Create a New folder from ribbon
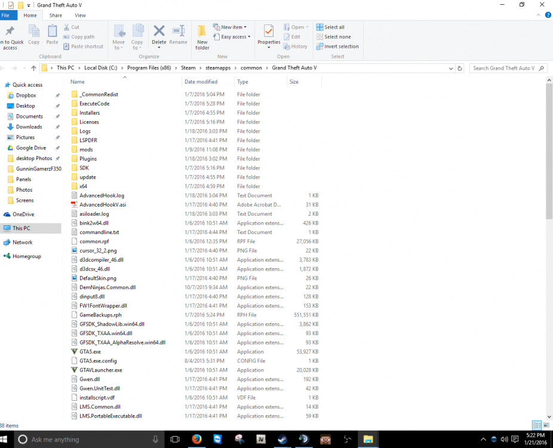This screenshot has height=448, width=553. pyautogui.click(x=202, y=37)
